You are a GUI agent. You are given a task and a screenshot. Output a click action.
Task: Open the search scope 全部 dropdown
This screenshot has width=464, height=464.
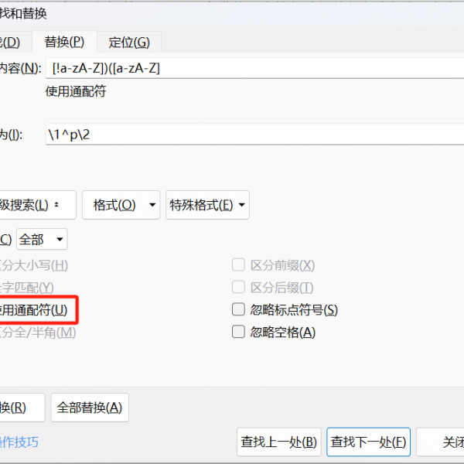[x=42, y=239]
